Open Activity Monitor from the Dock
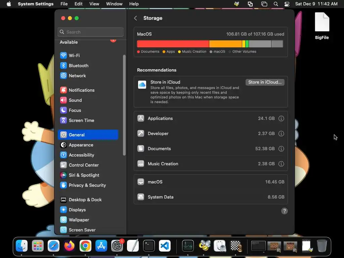344x258 pixels. (x=188, y=246)
